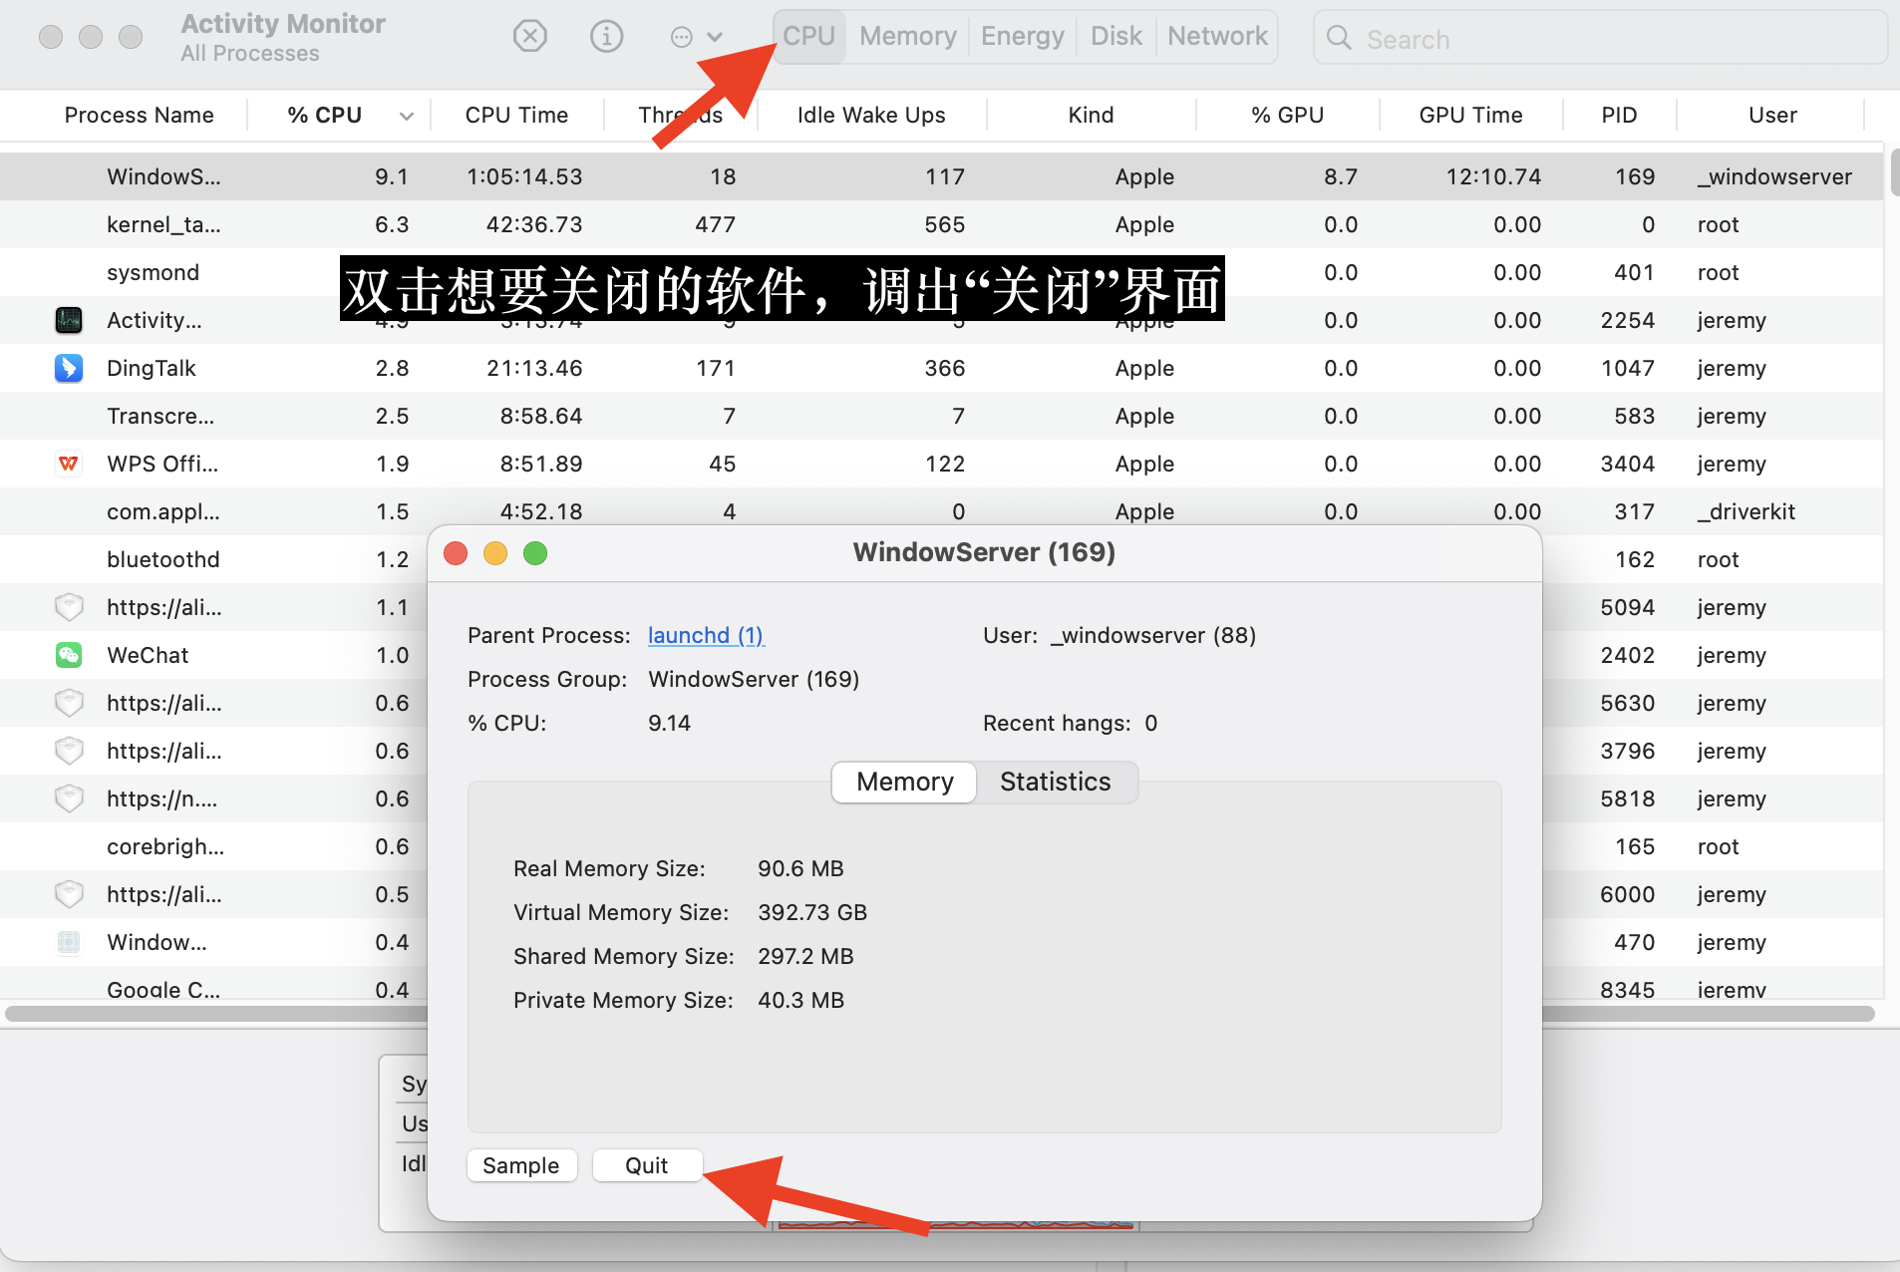Click the shield icon of https://n... row
The width and height of the screenshot is (1900, 1272).
pos(69,798)
